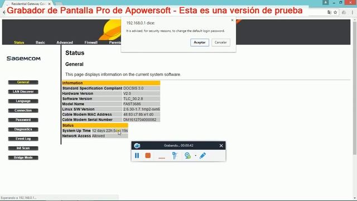Open Init Scan sidebar page
Image resolution: width=357 pixels, height=201 pixels.
click(23, 148)
